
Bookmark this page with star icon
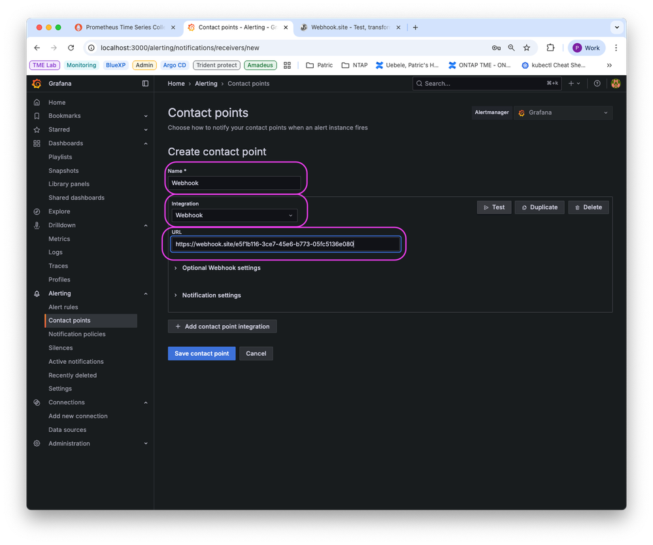tap(526, 48)
